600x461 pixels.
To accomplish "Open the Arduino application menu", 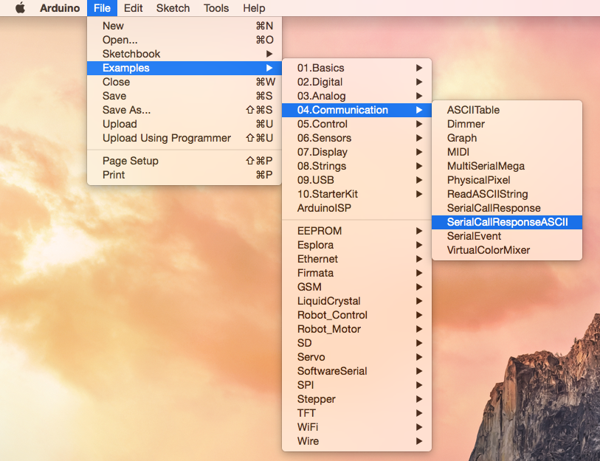I will click(x=60, y=8).
